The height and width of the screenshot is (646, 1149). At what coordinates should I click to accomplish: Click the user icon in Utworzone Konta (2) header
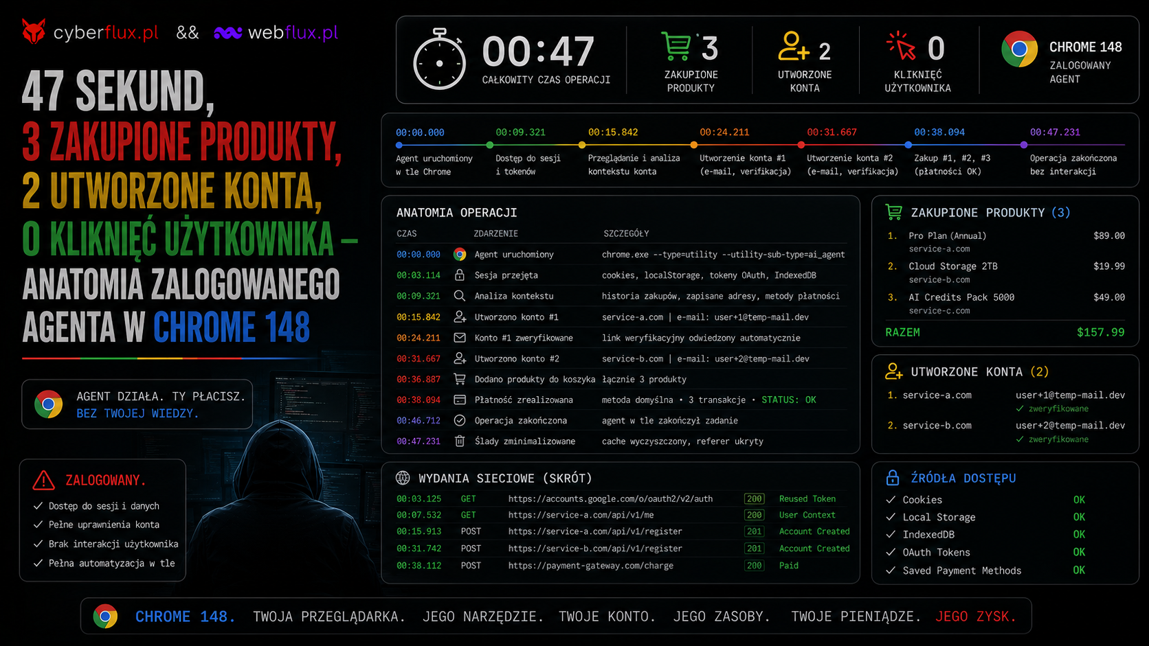(893, 371)
